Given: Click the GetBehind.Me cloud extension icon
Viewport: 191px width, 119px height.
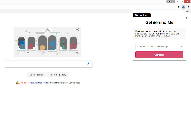Looking at the screenshot, I should coord(183,7).
